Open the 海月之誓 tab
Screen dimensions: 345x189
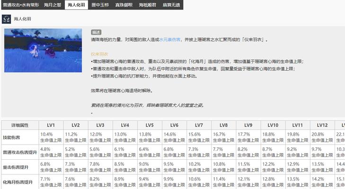click(x=53, y=5)
